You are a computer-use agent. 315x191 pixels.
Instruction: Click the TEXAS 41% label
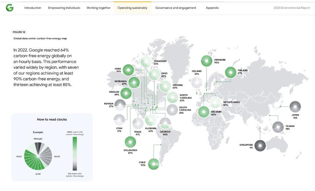click(x=138, y=133)
